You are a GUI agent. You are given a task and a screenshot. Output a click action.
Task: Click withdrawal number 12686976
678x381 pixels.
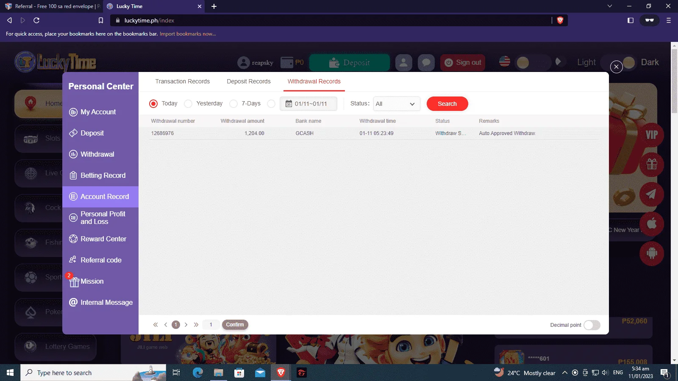(162, 133)
